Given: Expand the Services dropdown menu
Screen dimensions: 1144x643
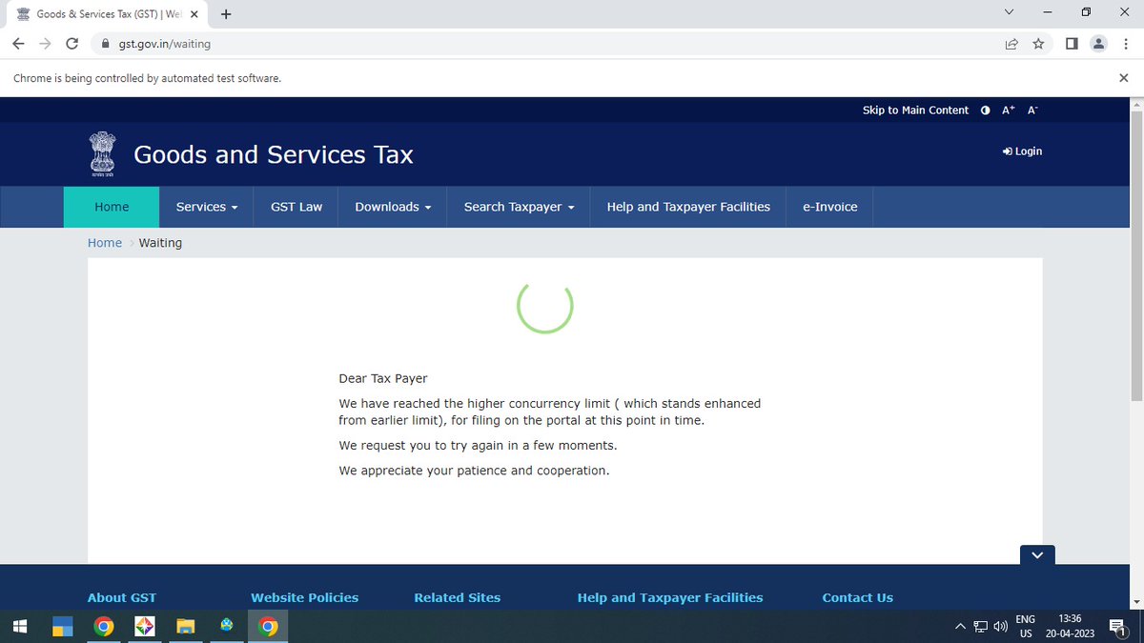Looking at the screenshot, I should 207,207.
